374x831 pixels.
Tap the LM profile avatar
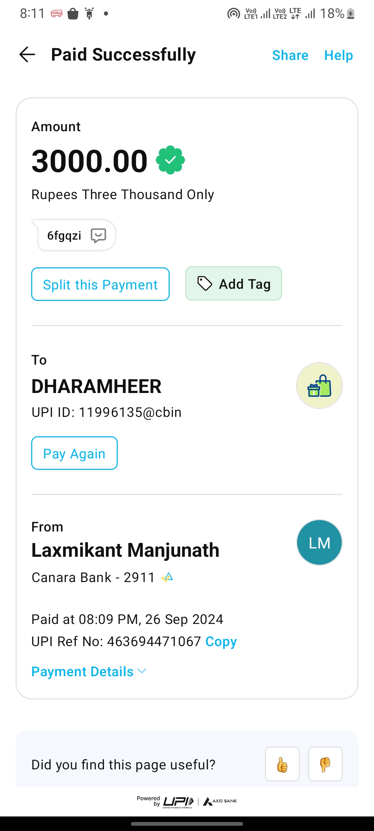pyautogui.click(x=319, y=543)
